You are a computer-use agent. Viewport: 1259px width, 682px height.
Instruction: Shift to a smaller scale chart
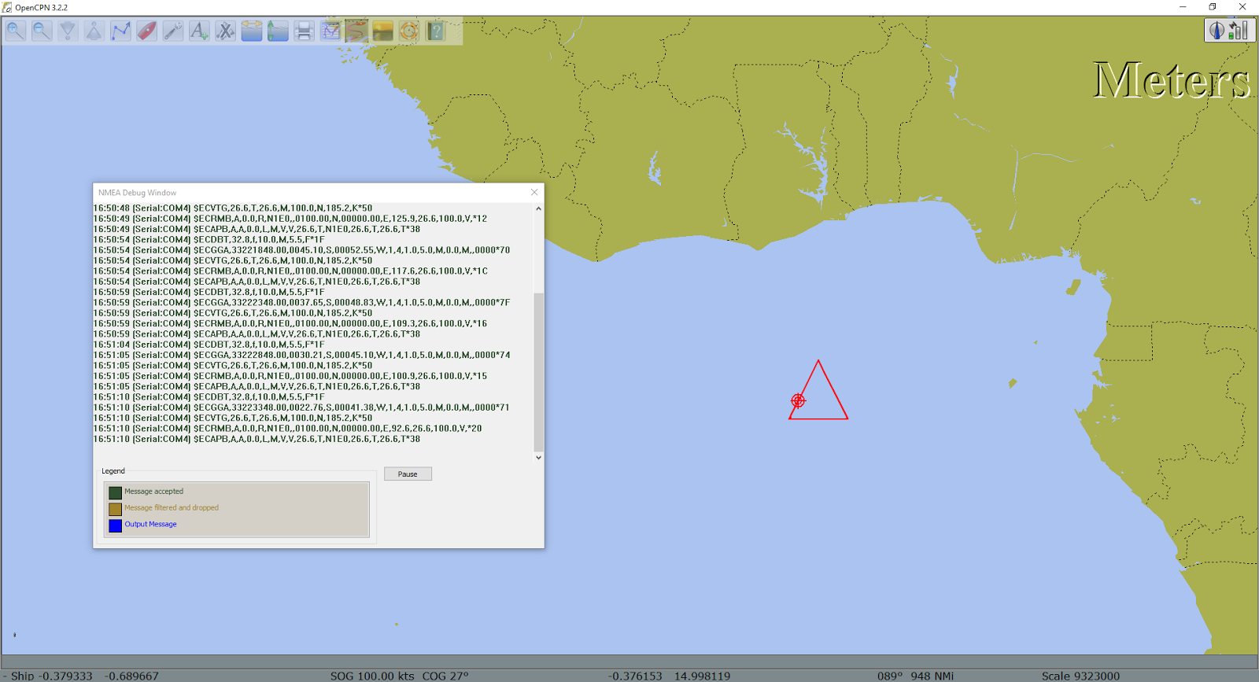pyautogui.click(x=68, y=31)
